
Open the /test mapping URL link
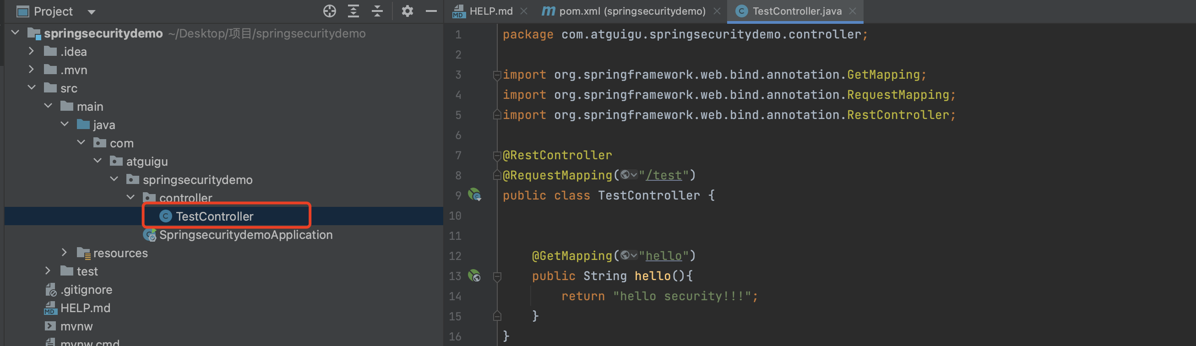[x=663, y=175]
